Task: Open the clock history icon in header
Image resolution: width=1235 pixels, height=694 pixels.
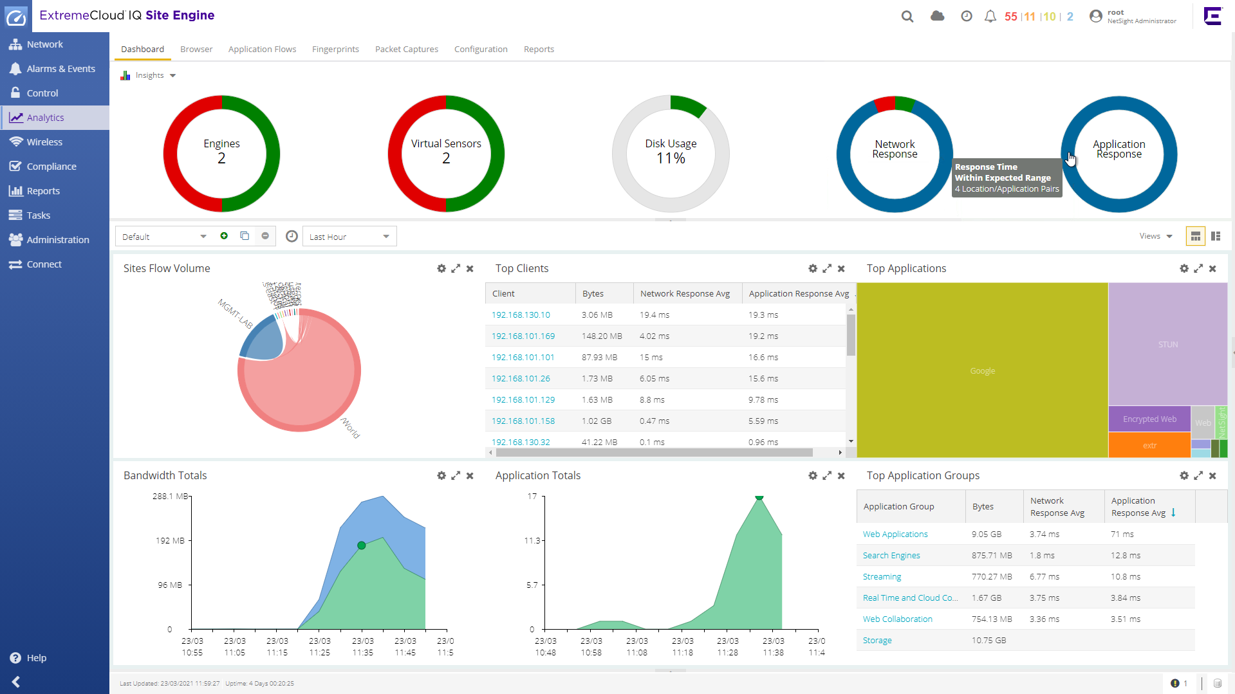Action: (x=967, y=17)
